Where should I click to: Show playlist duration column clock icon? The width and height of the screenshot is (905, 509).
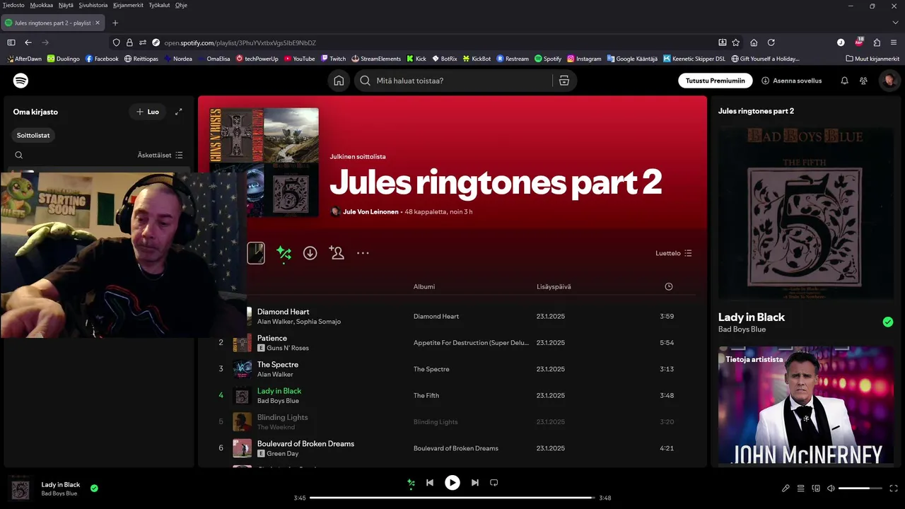click(x=669, y=286)
